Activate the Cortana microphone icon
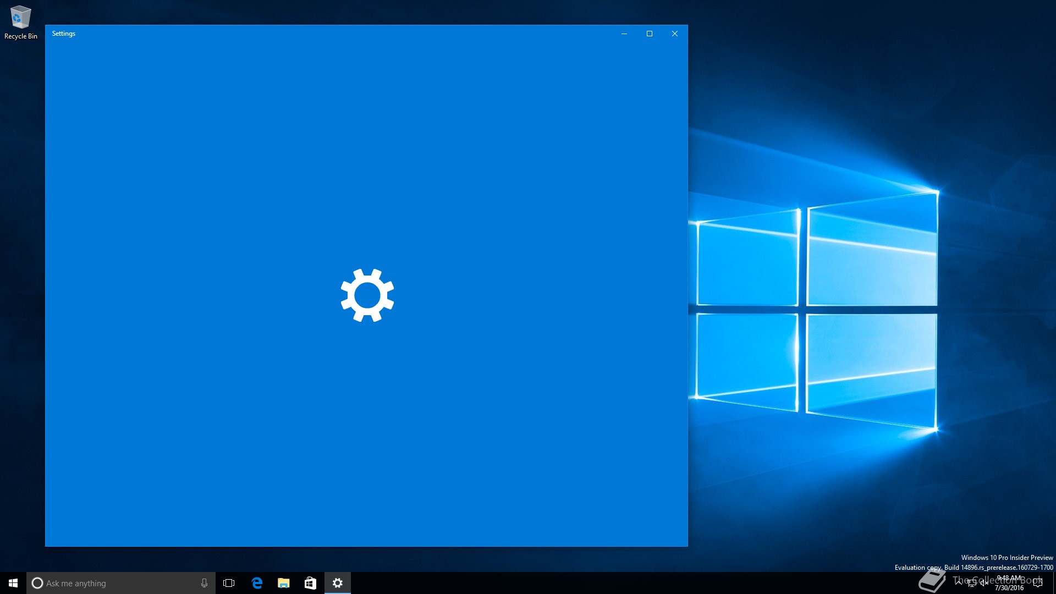 204,583
